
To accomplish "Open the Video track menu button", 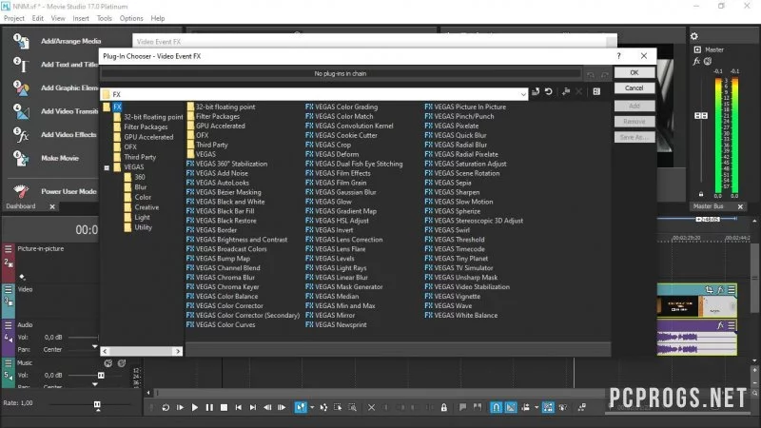I will pyautogui.click(x=9, y=289).
